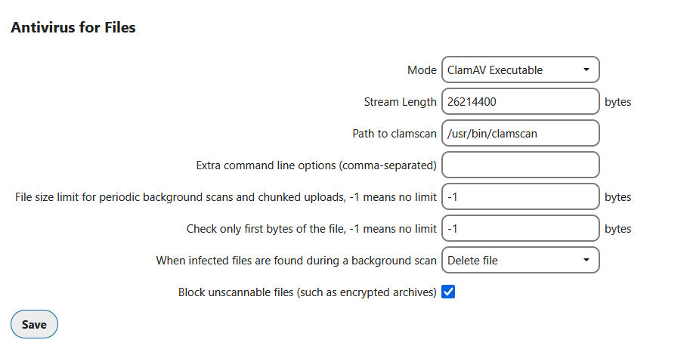Click the Check only first bytes label

pos(311,229)
